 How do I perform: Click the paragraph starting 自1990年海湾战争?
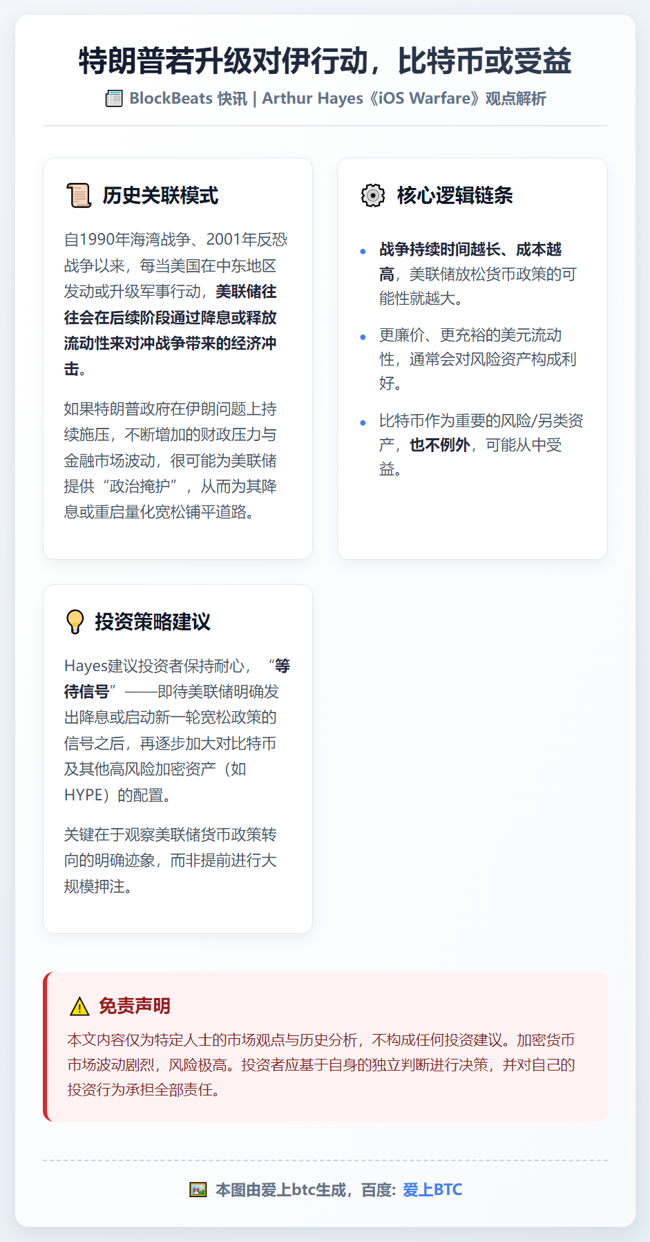click(176, 304)
